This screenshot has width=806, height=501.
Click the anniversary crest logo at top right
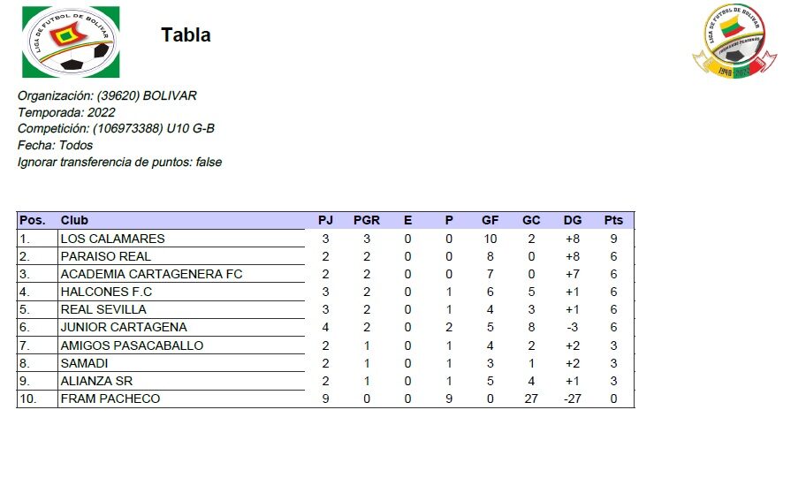pos(734,41)
